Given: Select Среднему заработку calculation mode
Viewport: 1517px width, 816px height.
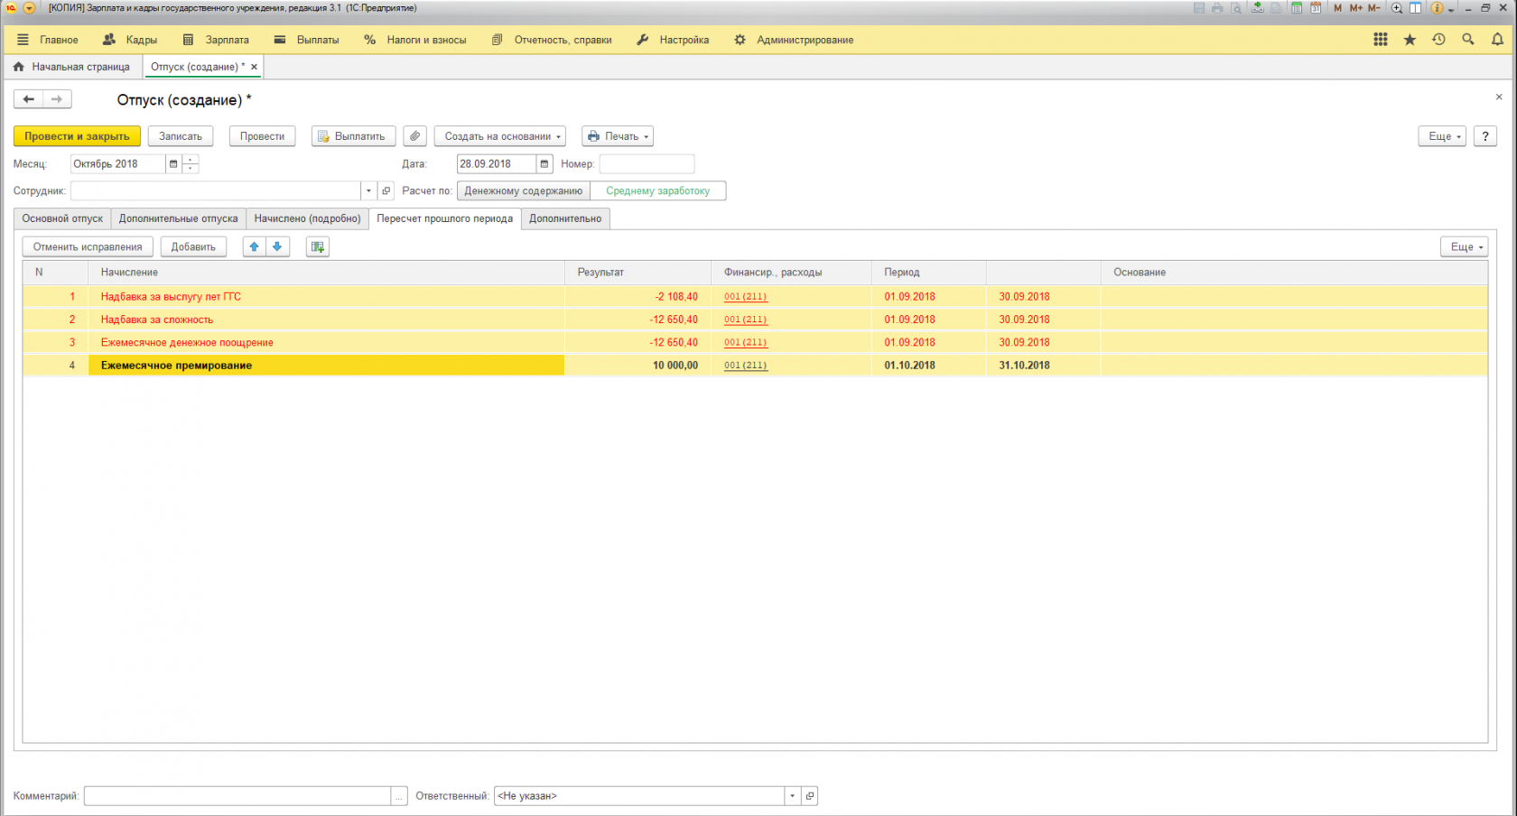Looking at the screenshot, I should (657, 191).
